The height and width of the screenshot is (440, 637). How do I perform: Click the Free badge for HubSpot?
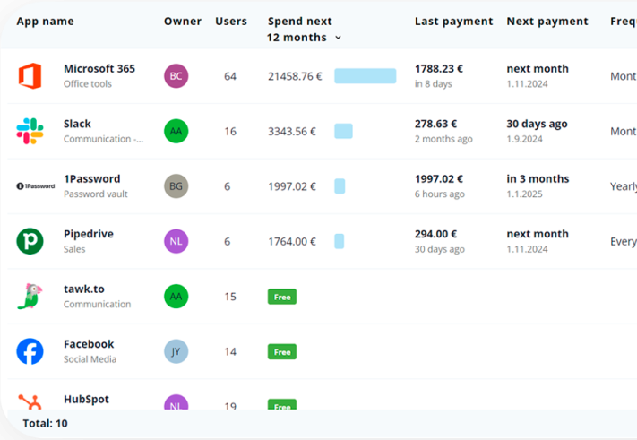(282, 405)
